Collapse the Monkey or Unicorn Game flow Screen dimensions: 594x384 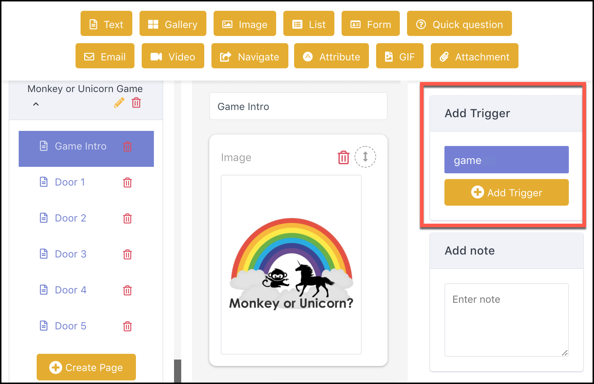36,104
